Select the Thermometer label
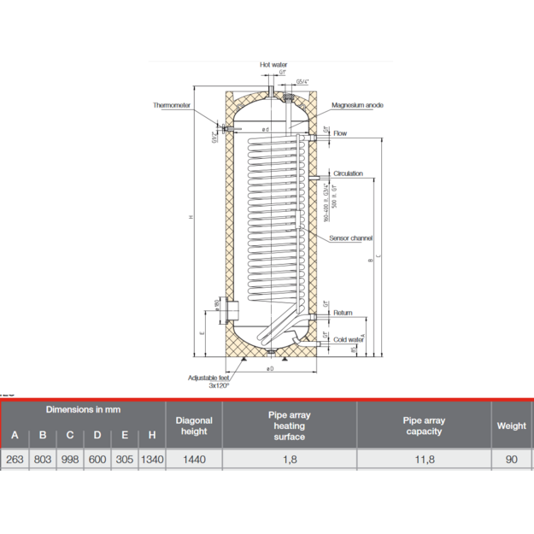This screenshot has height=534, width=534. pyautogui.click(x=171, y=105)
